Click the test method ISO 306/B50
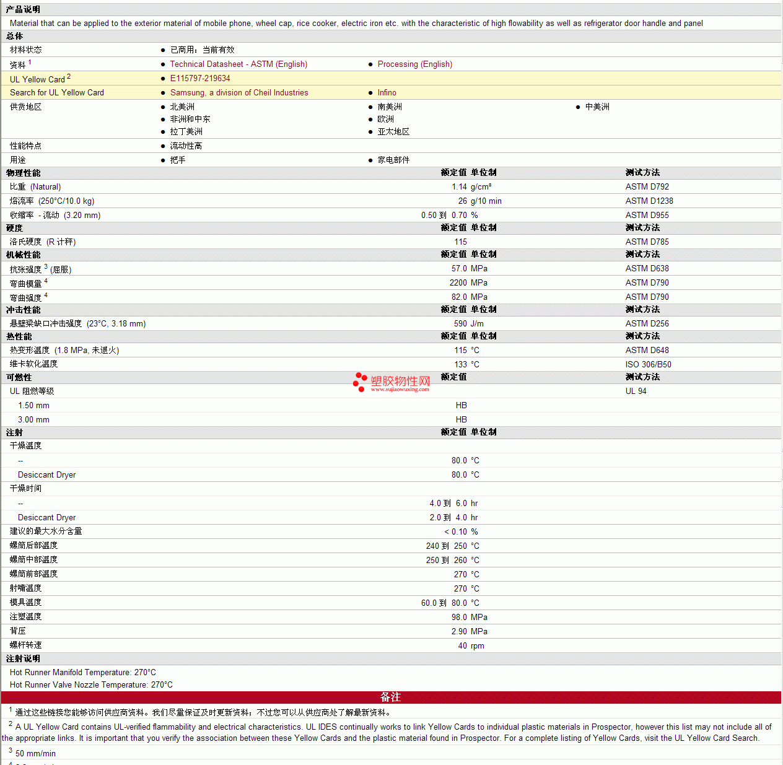The height and width of the screenshot is (765, 783). (x=649, y=365)
